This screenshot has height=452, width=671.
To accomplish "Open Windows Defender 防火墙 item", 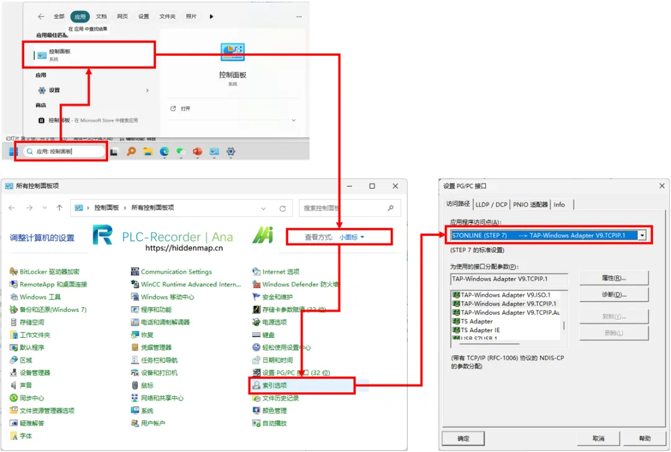I will pyautogui.click(x=295, y=284).
